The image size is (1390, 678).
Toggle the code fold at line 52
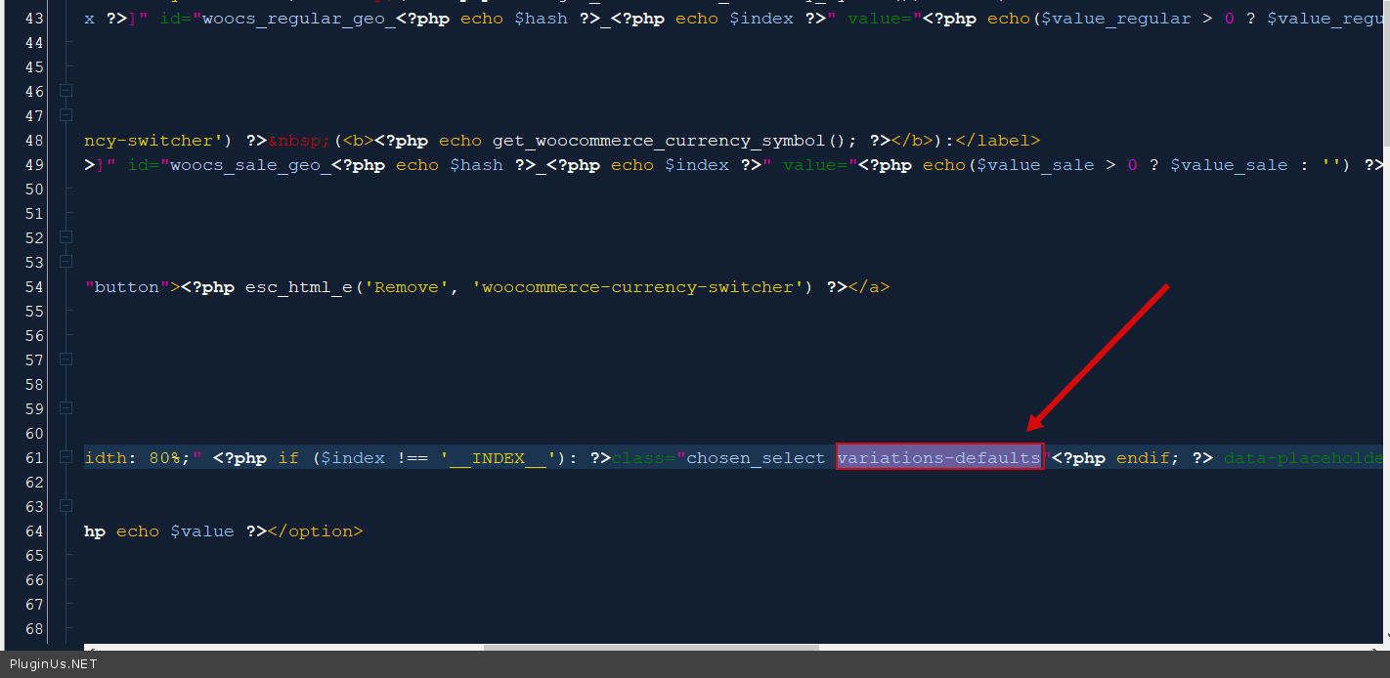point(66,237)
